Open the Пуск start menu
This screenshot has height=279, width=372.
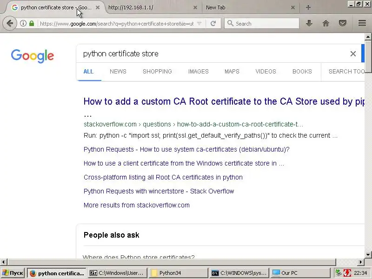click(13, 273)
